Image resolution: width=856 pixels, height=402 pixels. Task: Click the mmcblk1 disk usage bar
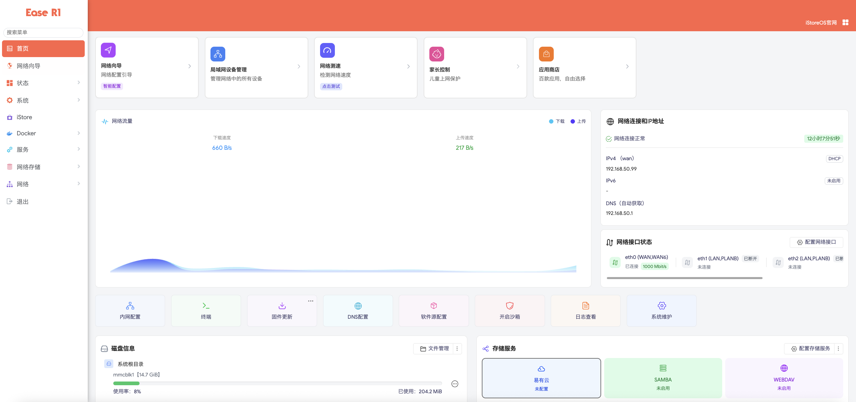coord(277,383)
